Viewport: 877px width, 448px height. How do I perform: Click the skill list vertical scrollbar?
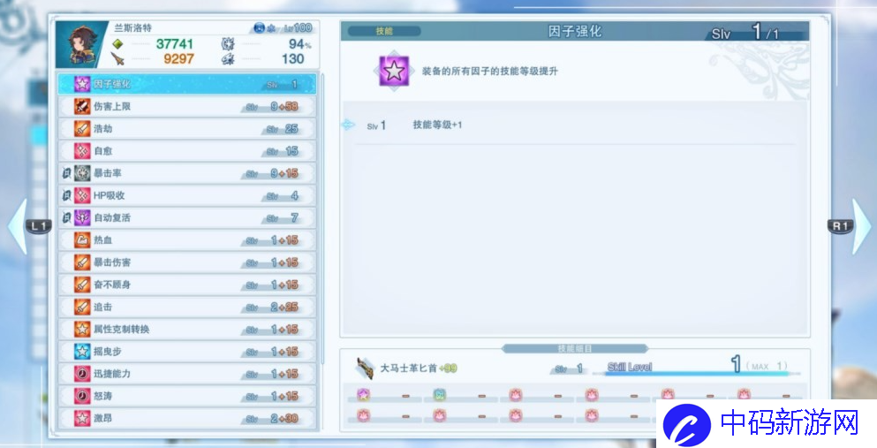pos(322,218)
